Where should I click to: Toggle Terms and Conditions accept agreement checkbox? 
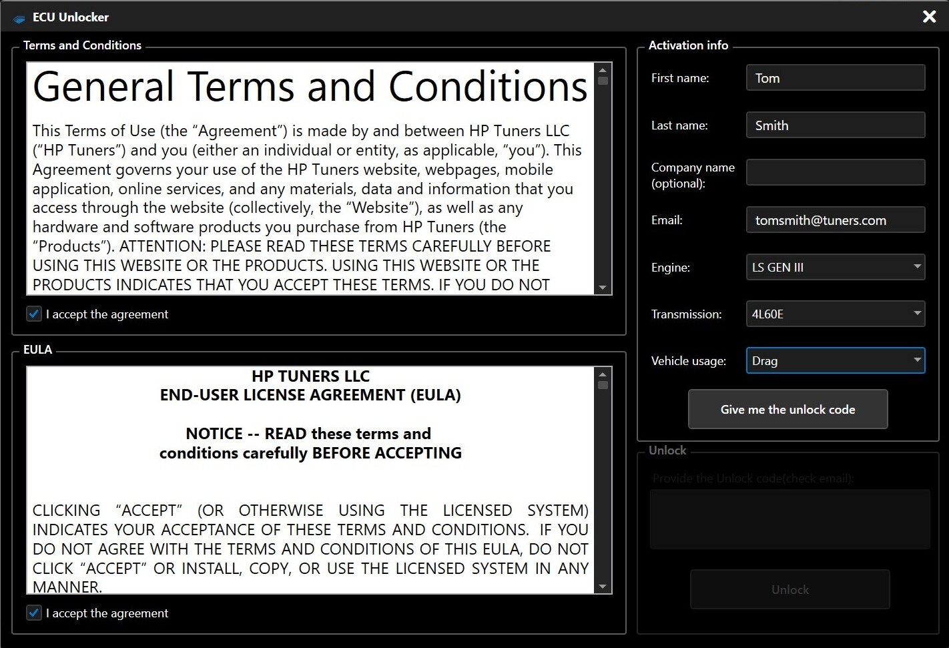coord(34,314)
